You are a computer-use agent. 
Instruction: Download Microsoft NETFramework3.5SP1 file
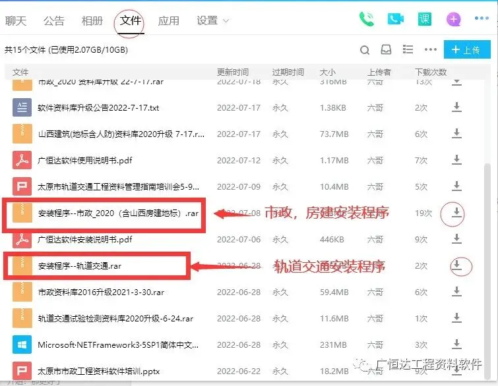[456, 344]
